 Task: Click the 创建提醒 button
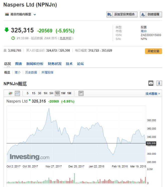(x=151, y=14)
